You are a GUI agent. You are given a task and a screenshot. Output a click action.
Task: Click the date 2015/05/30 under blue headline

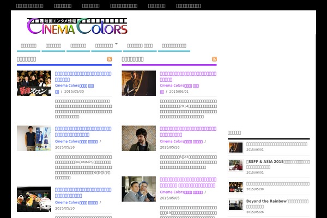tap(74, 92)
